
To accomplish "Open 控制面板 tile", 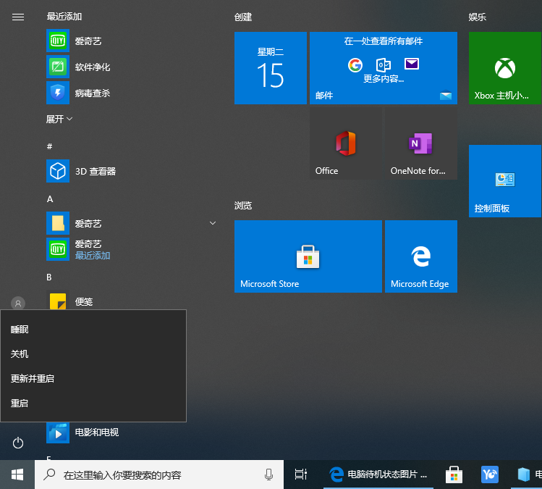I will 504,181.
